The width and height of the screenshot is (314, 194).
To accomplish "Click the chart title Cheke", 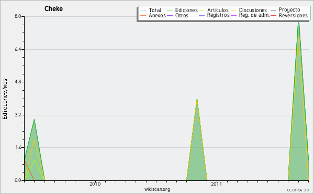I will [54, 8].
